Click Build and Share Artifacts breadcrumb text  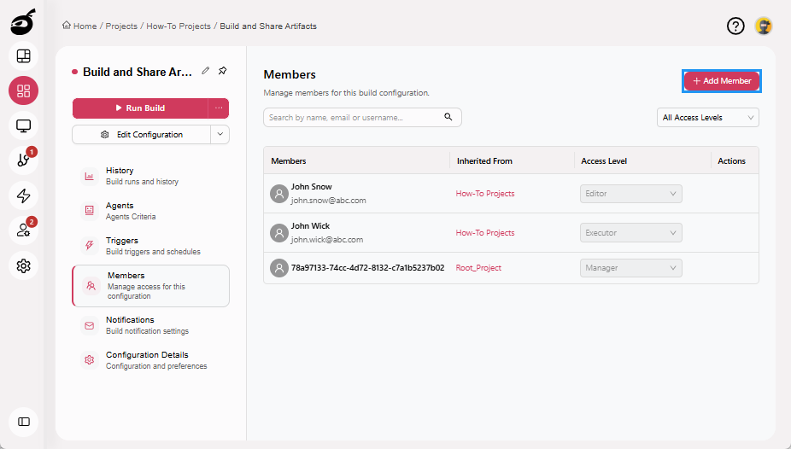pos(268,26)
